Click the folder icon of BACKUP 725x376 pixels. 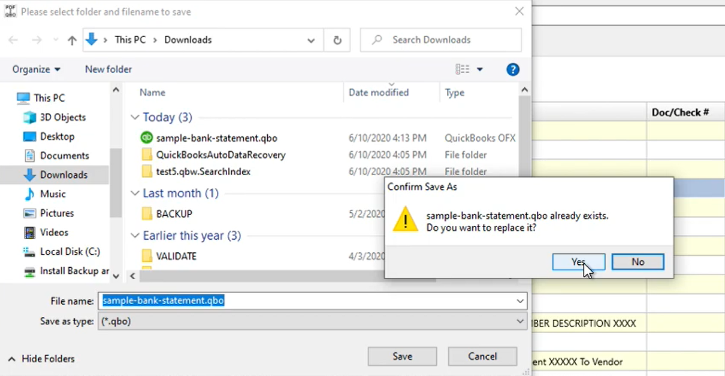coord(147,213)
